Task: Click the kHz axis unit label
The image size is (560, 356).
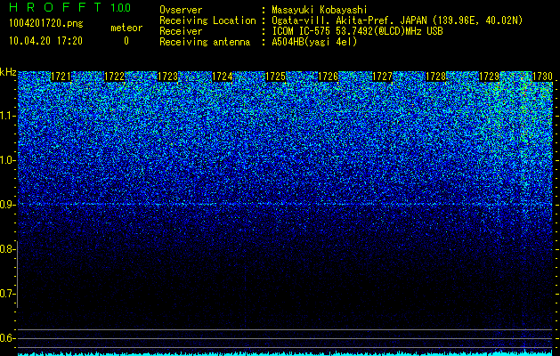Action: click(8, 72)
